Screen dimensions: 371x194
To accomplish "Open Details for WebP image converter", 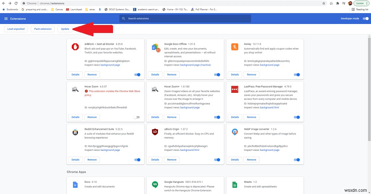I will (235, 160).
